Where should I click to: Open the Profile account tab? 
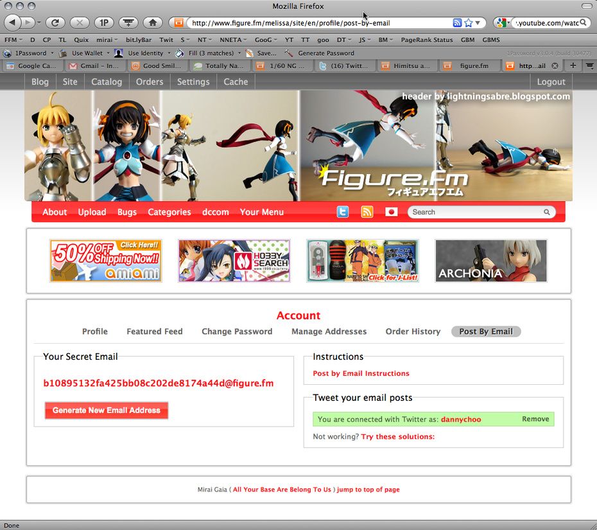[x=95, y=331]
